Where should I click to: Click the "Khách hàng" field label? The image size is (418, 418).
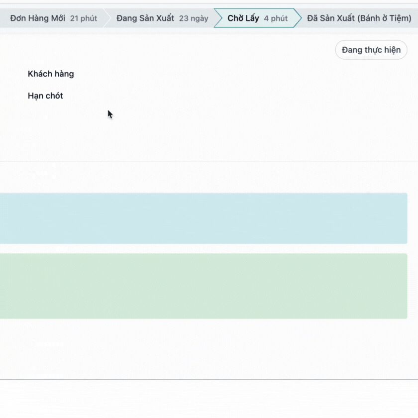point(51,74)
